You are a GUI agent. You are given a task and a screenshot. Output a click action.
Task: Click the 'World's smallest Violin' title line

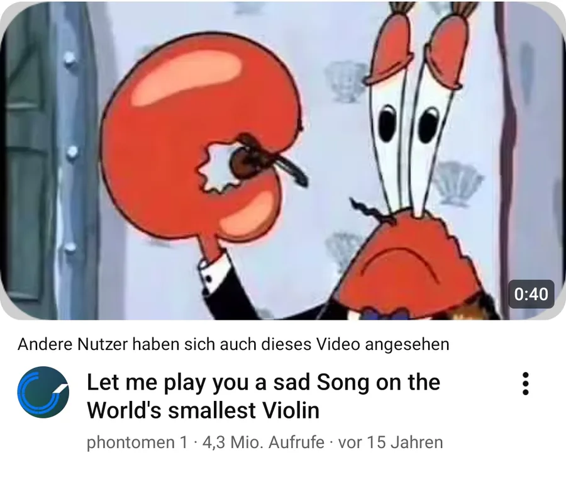coord(203,410)
